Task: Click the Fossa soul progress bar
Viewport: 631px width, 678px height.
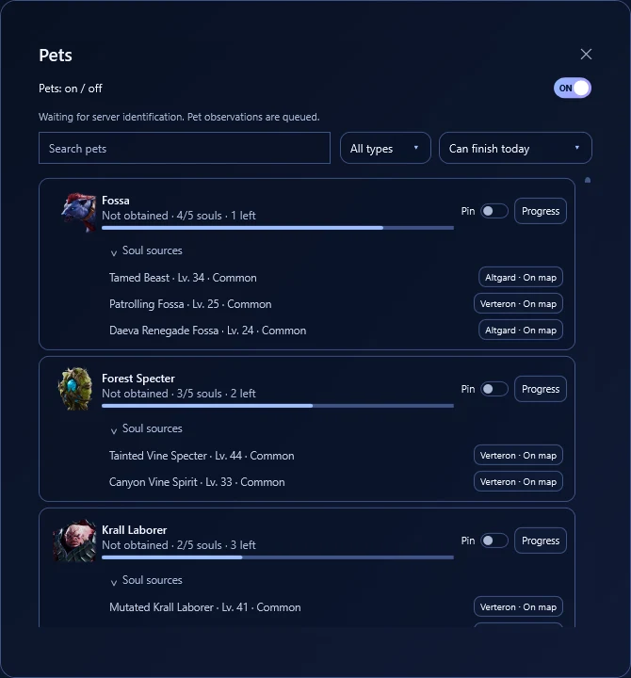Action: [278, 228]
